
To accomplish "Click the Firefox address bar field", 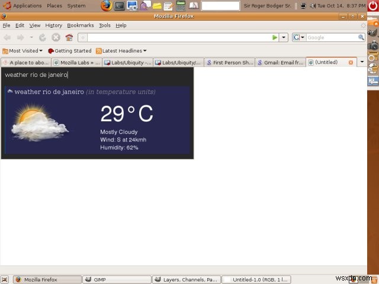I will coord(179,37).
